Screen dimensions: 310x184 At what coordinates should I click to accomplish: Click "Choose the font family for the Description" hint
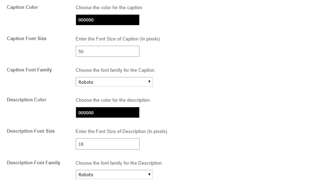(x=119, y=163)
